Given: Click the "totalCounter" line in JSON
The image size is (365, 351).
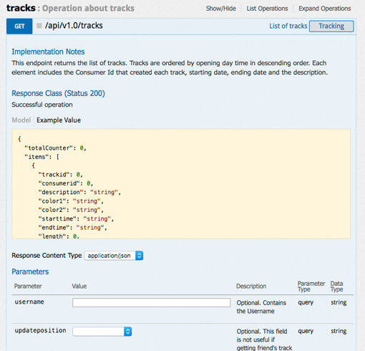Looking at the screenshot, I should 55,148.
